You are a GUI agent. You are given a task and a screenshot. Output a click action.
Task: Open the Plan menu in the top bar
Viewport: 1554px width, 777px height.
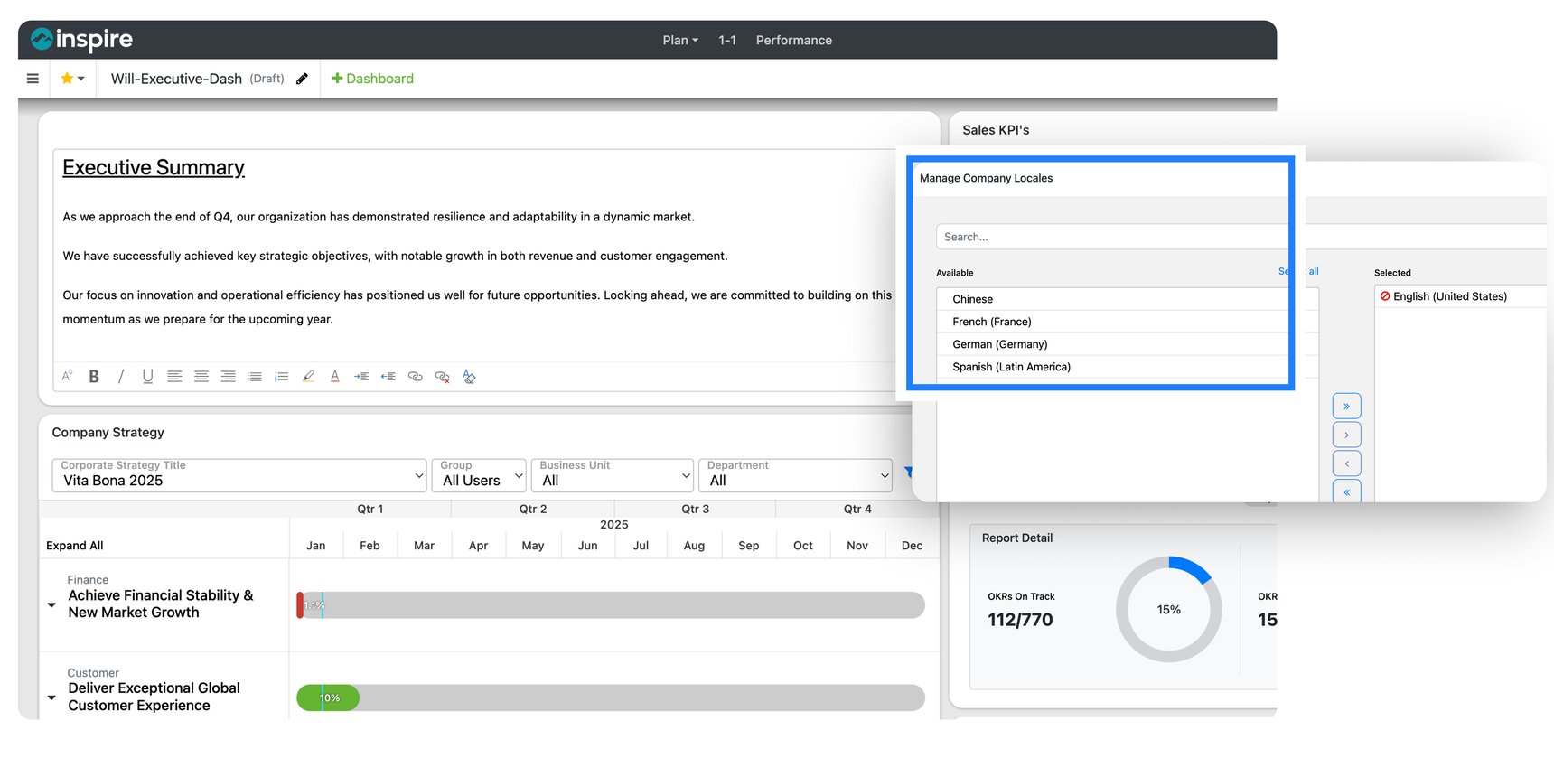679,41
